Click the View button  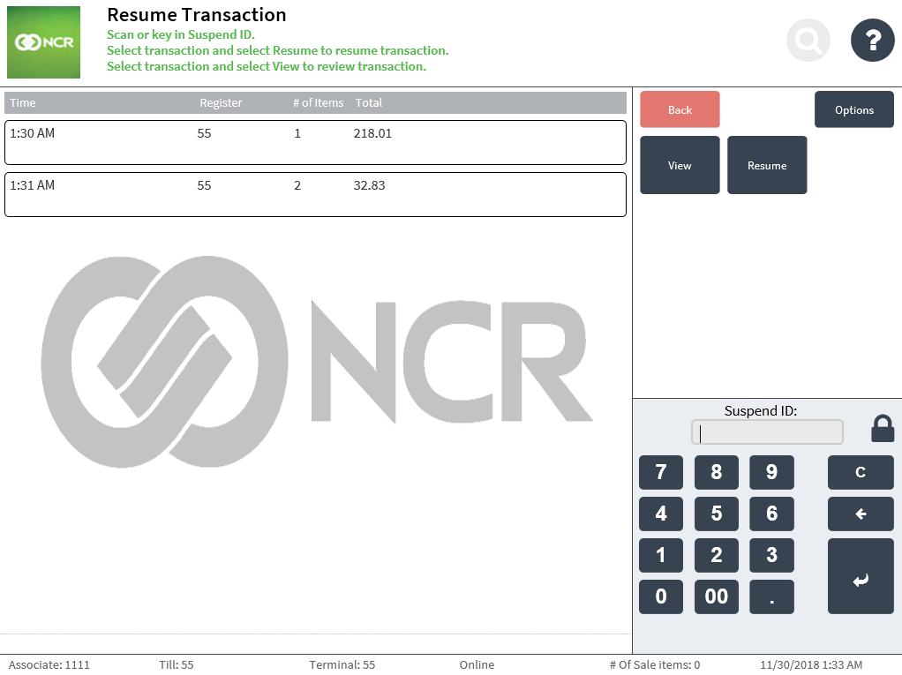(680, 165)
